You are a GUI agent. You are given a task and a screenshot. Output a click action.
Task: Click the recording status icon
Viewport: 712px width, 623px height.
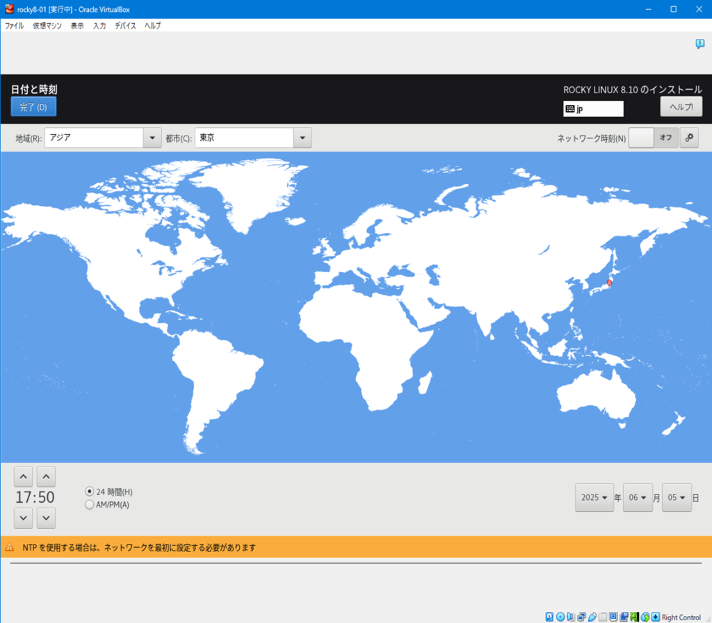point(624,617)
